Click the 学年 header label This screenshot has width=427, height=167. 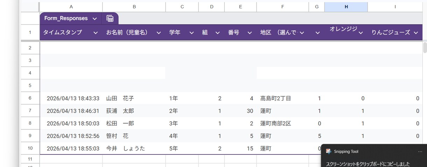click(175, 32)
